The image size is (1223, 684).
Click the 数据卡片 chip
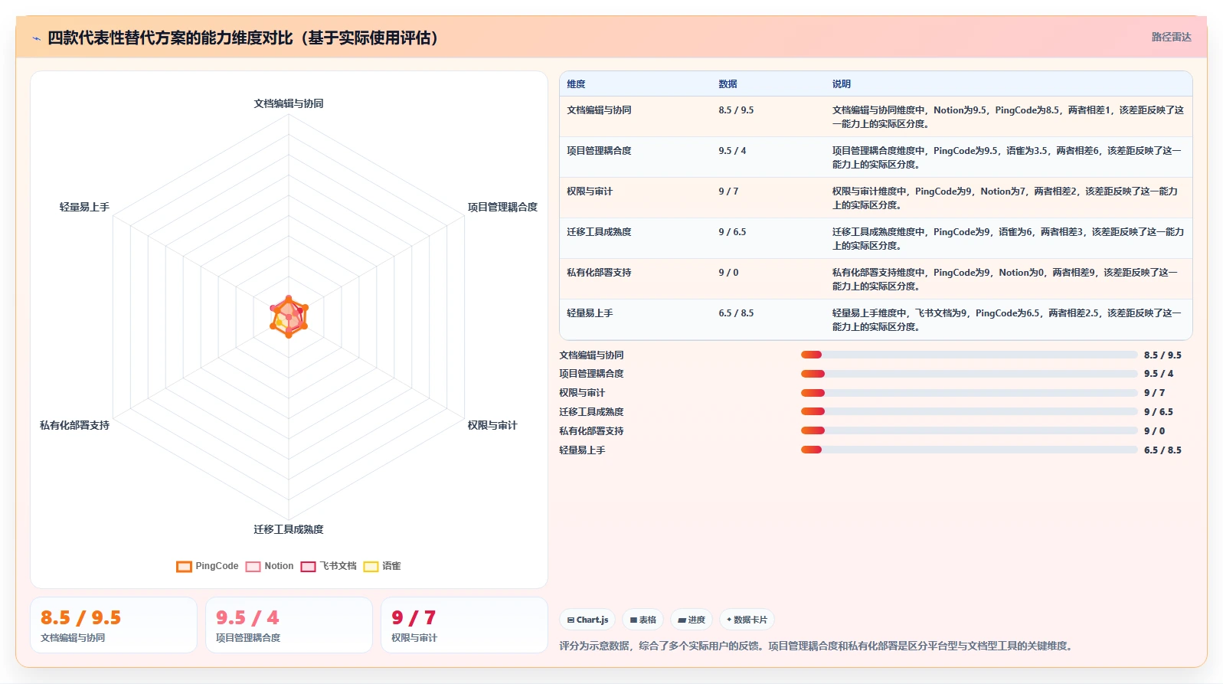click(747, 620)
